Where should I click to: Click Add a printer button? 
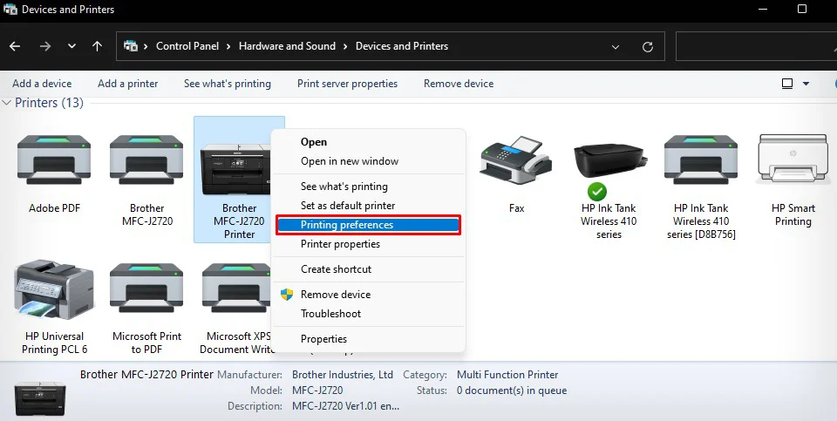pos(128,84)
